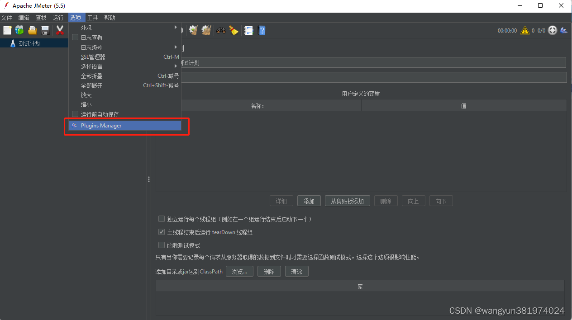Toggle the 运行前自动保存 checkbox menu item
This screenshot has width=572, height=320.
tap(75, 114)
